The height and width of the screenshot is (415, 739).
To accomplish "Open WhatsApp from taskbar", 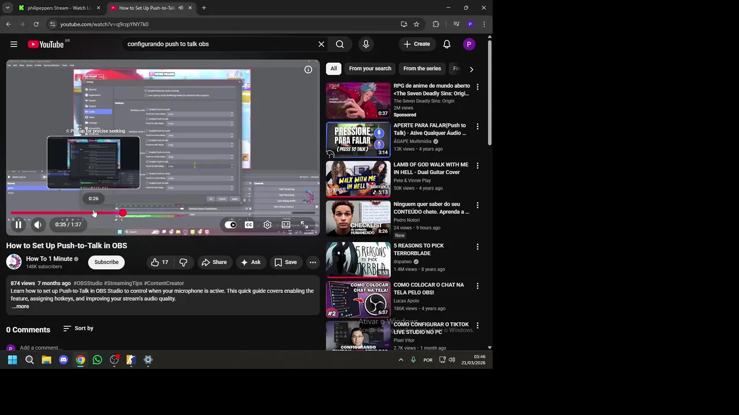I will (98, 360).
